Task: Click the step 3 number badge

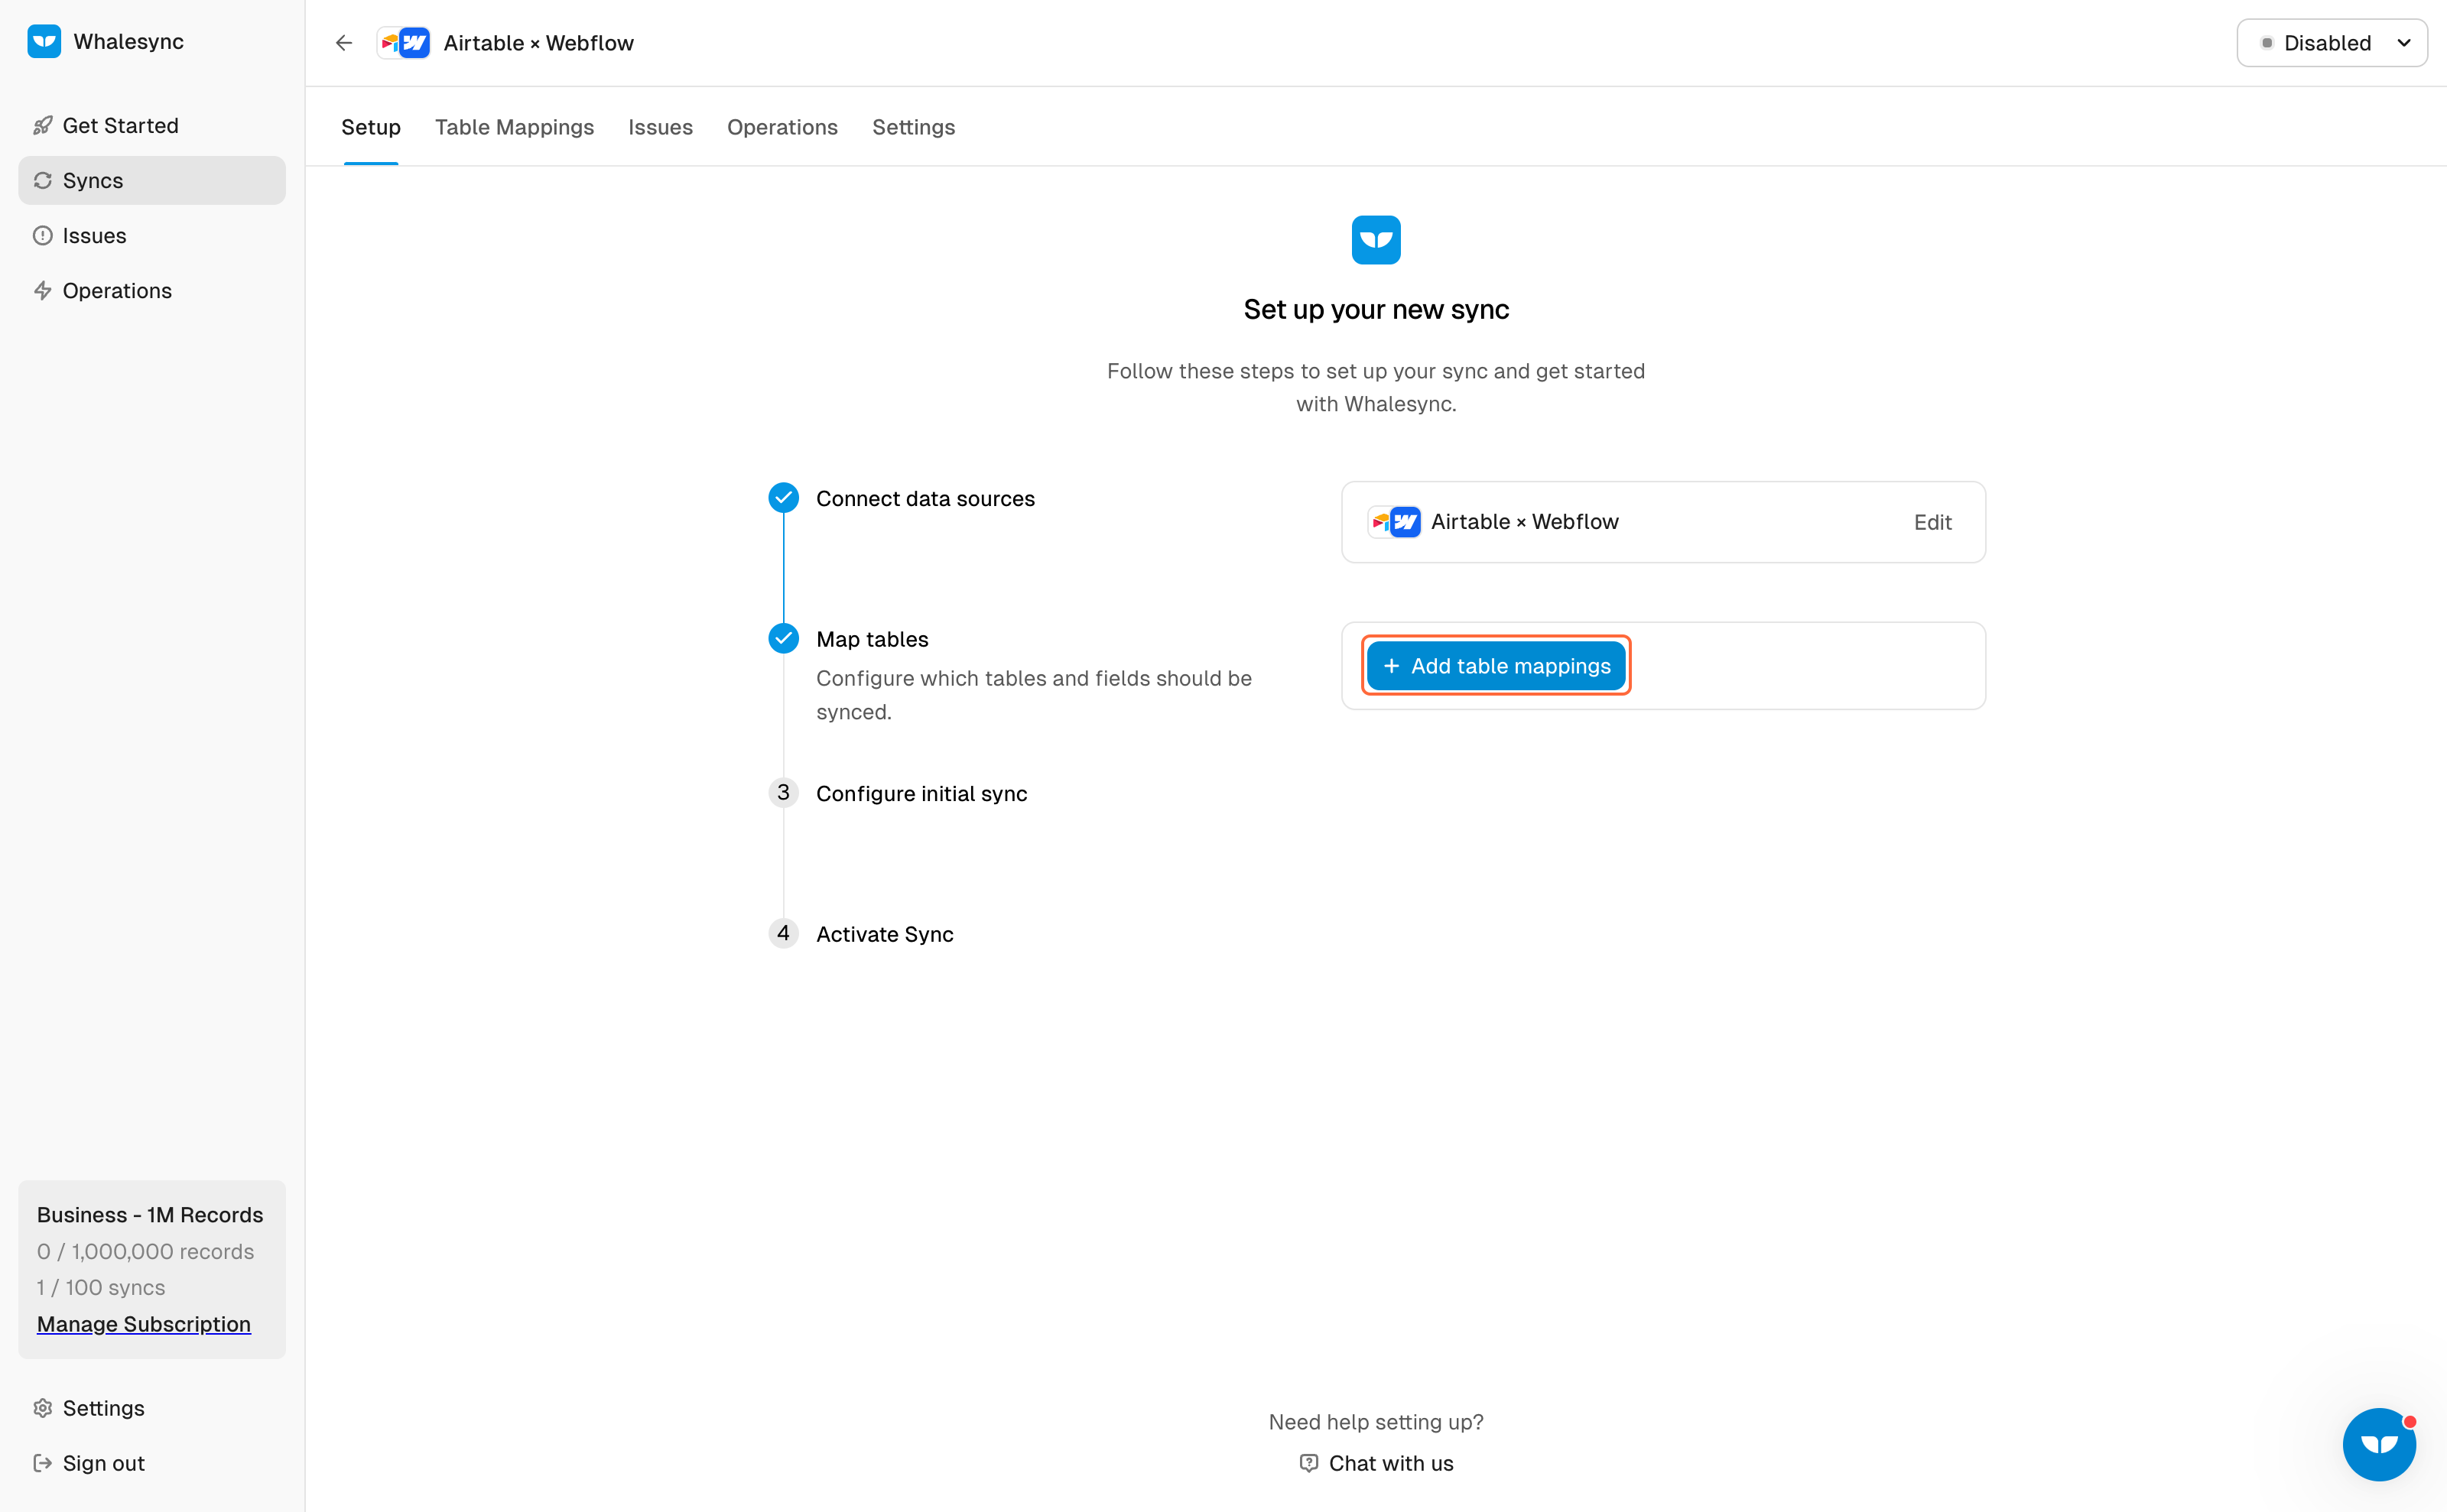Action: pyautogui.click(x=783, y=793)
